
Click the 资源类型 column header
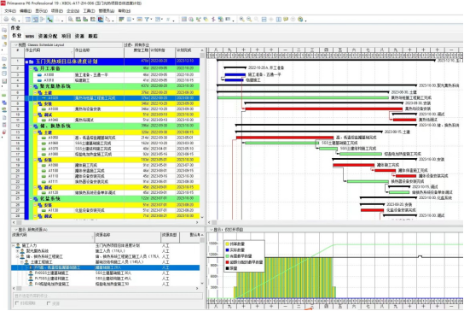tap(170, 237)
